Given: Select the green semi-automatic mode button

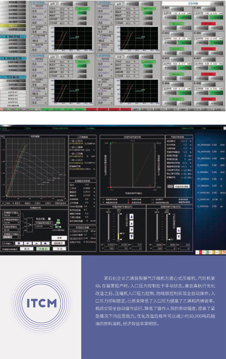Looking at the screenshot, I should click(43, 248).
